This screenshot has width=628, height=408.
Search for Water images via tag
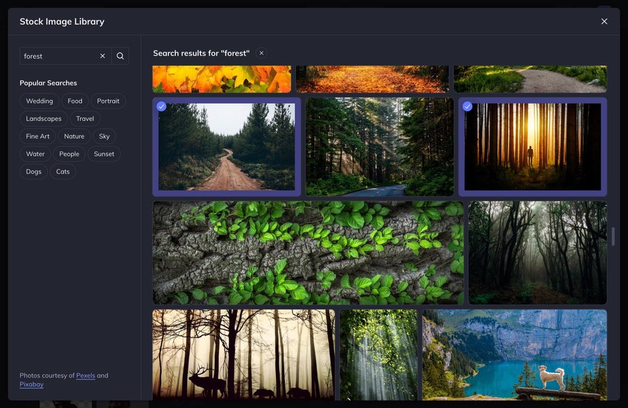click(35, 153)
